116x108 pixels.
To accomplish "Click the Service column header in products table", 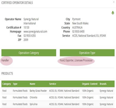I will tap(53, 84).
